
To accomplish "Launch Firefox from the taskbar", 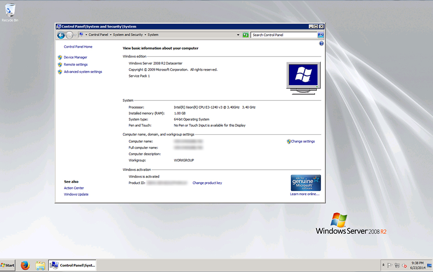I will (25, 265).
